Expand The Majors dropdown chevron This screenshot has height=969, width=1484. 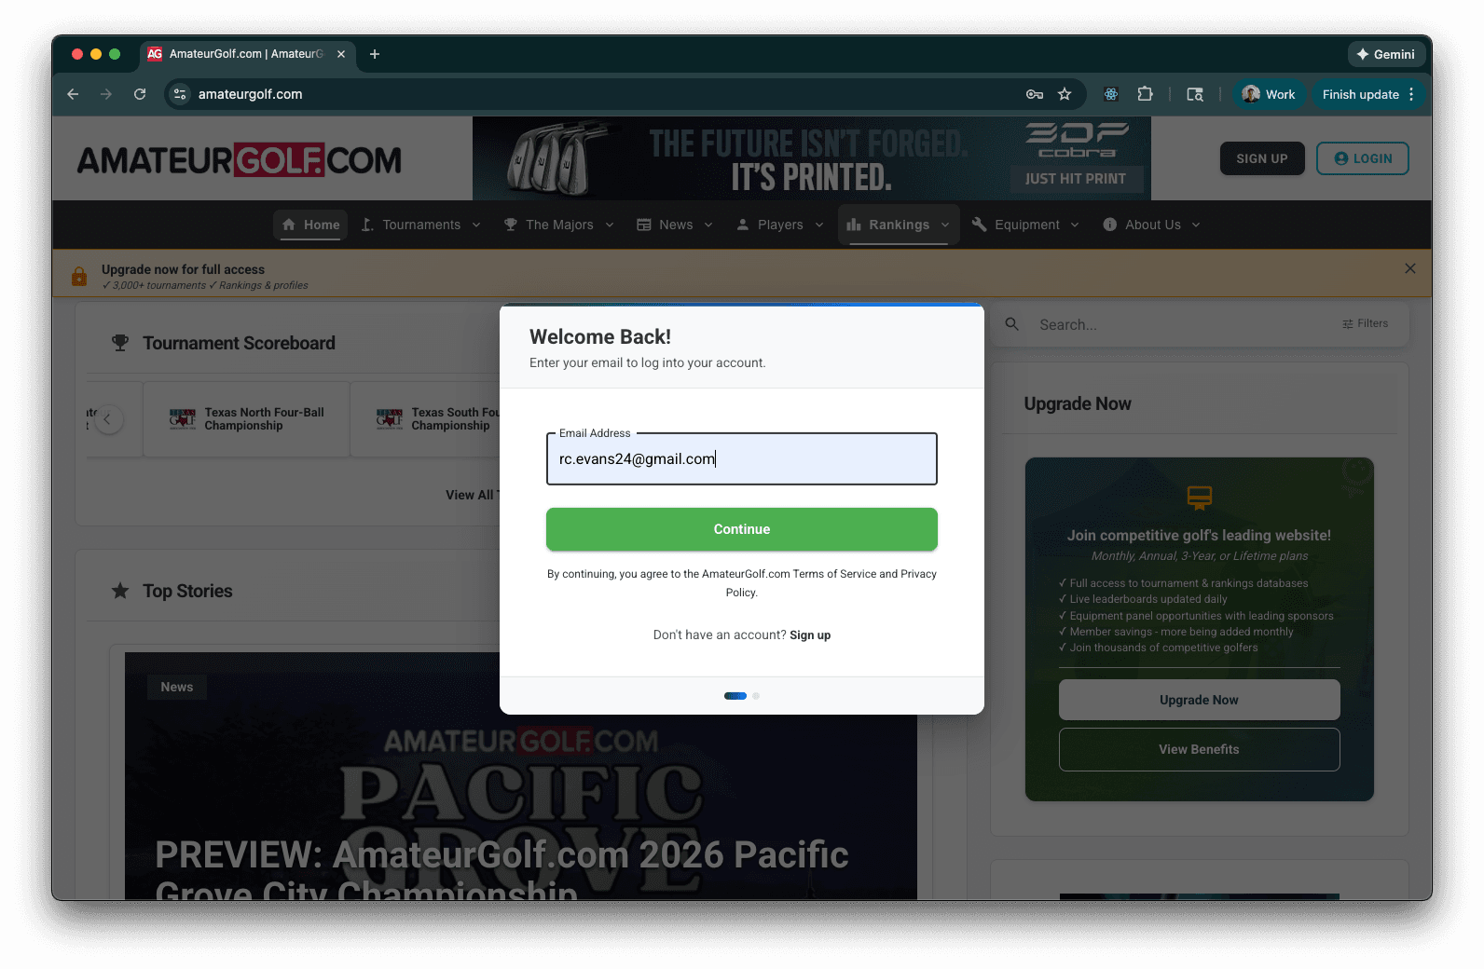[610, 225]
